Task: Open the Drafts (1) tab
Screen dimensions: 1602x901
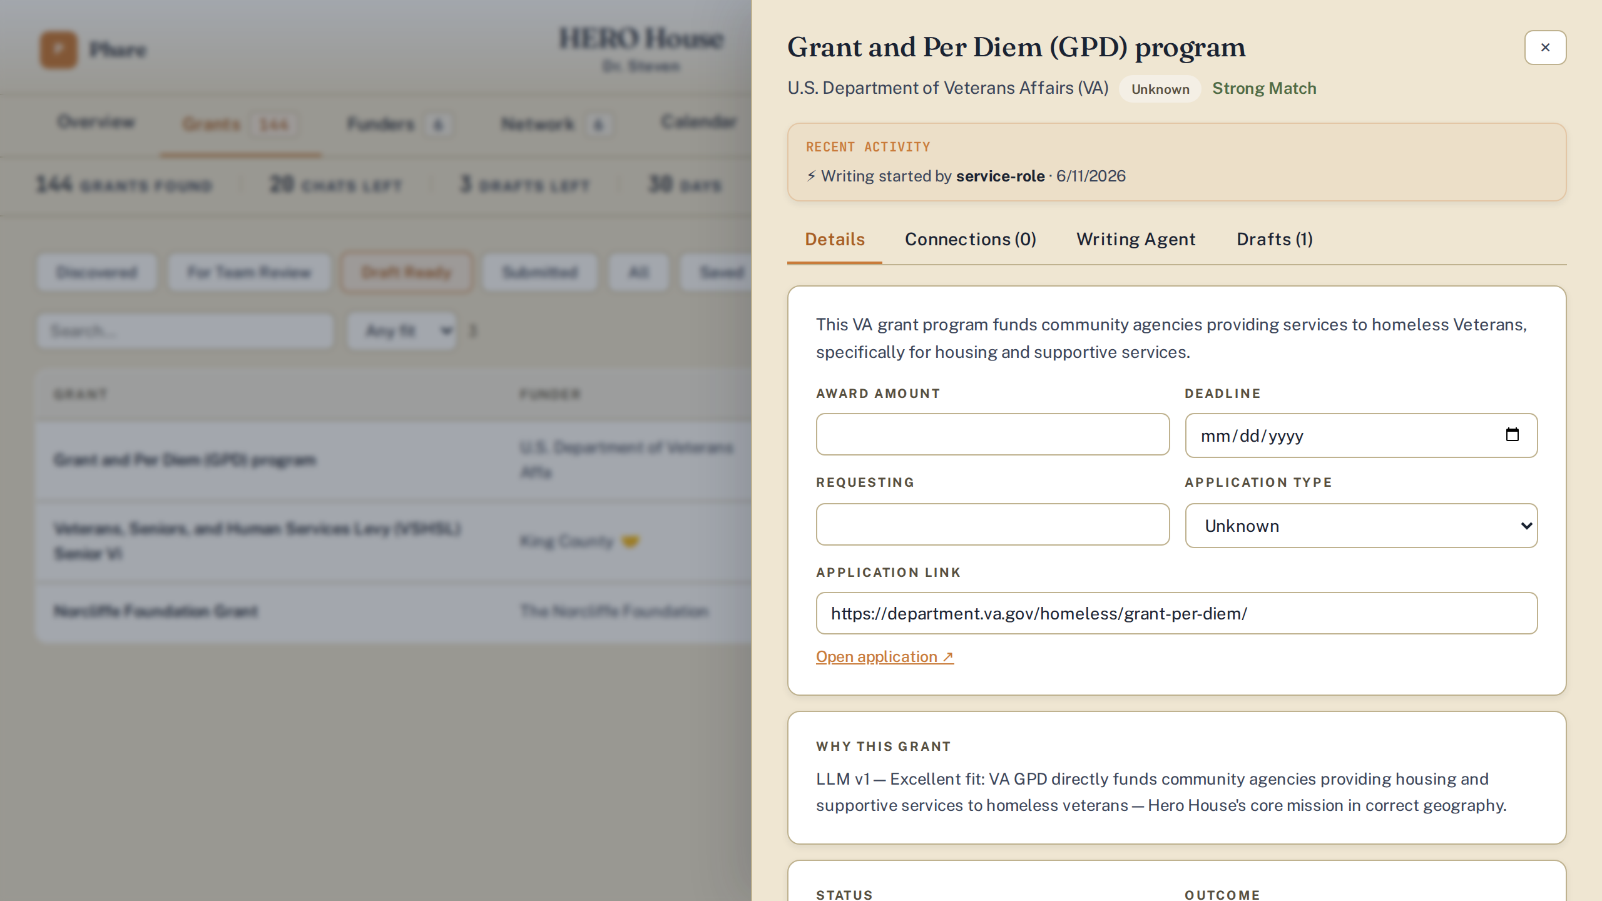Action: (1275, 239)
